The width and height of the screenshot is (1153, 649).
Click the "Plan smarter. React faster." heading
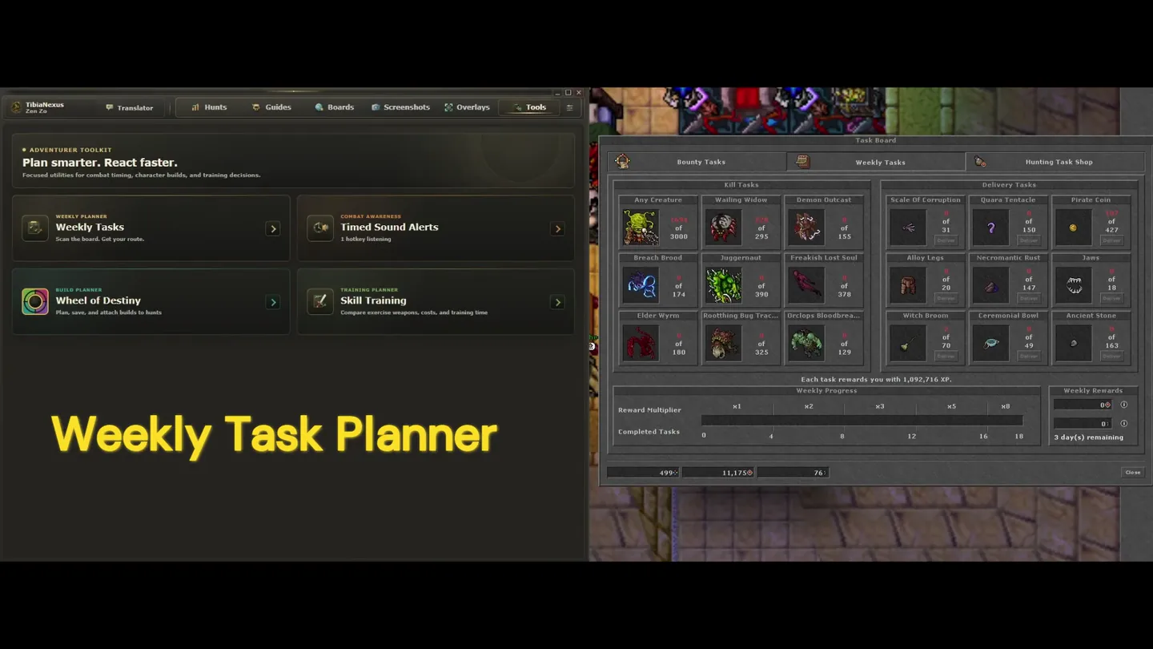(x=100, y=163)
